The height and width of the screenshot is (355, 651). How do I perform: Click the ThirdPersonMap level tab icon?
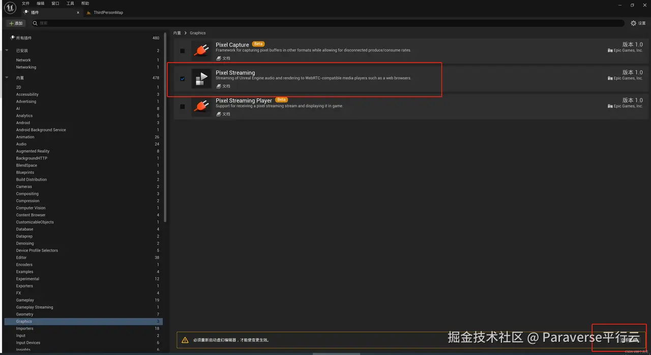89,12
